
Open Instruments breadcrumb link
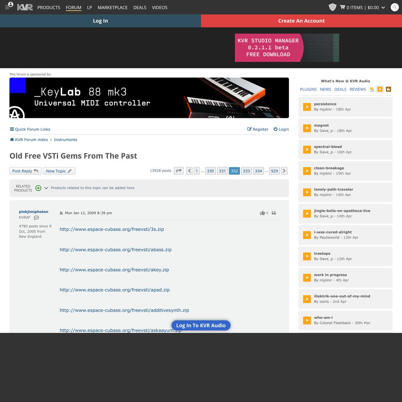(66, 140)
